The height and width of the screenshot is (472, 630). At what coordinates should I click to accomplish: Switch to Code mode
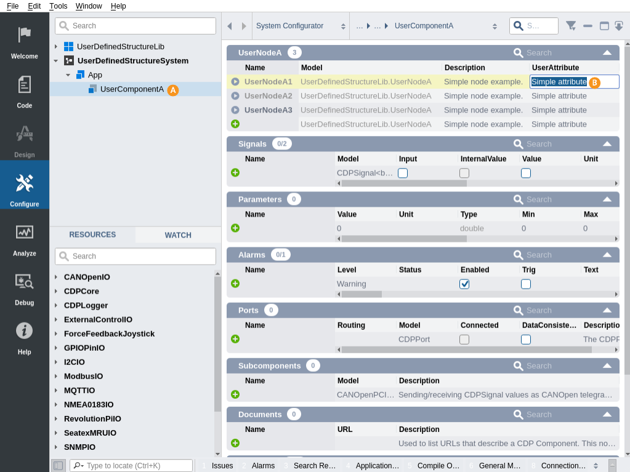tap(24, 91)
